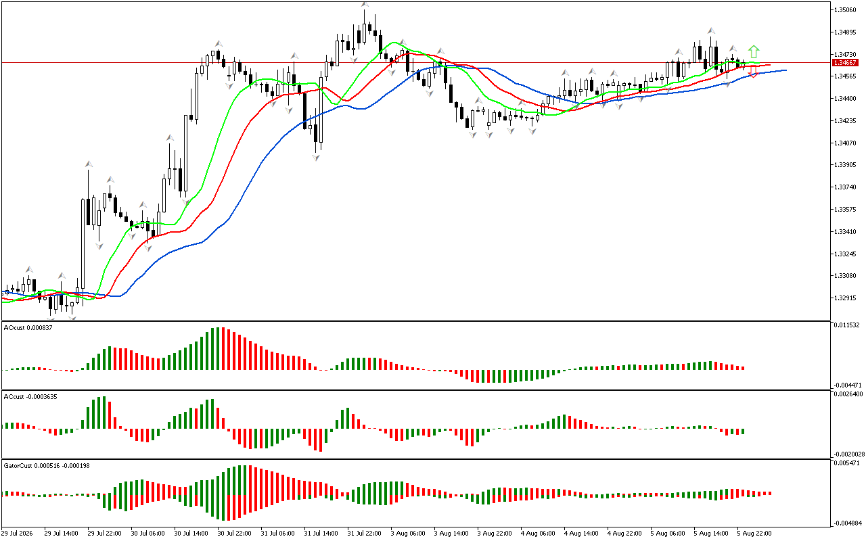
Task: Click the 31 Jul 14:00 time label
Action: click(321, 534)
